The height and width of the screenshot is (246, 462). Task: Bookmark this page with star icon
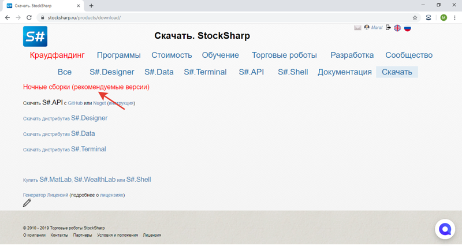(415, 17)
